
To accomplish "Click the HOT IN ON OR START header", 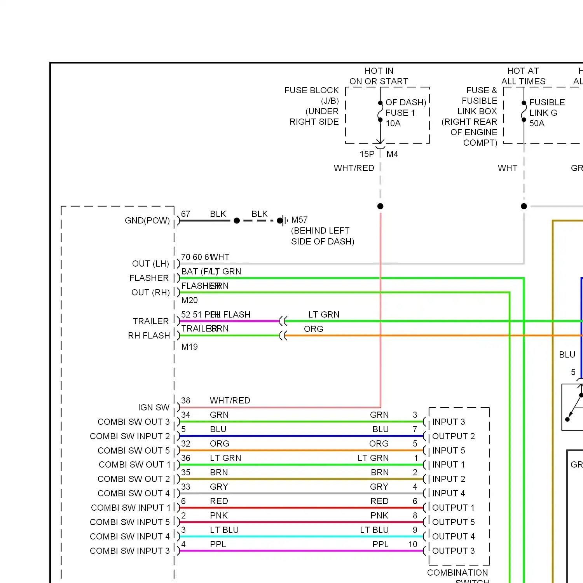I will click(x=379, y=76).
